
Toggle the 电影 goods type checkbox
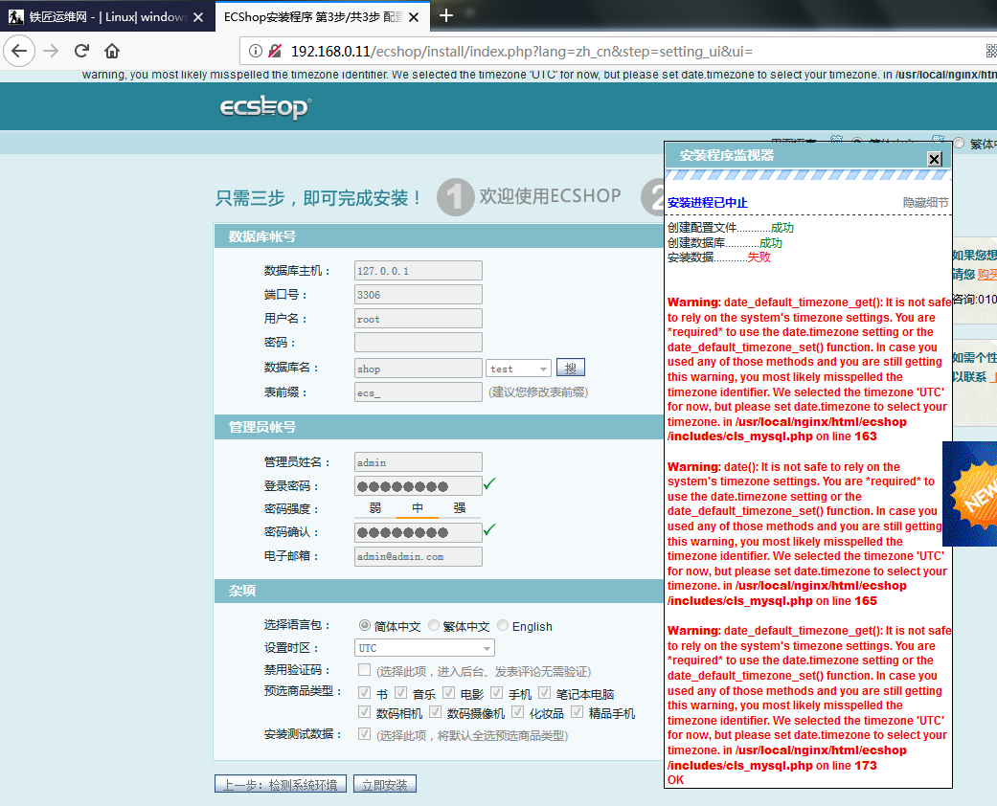click(449, 693)
